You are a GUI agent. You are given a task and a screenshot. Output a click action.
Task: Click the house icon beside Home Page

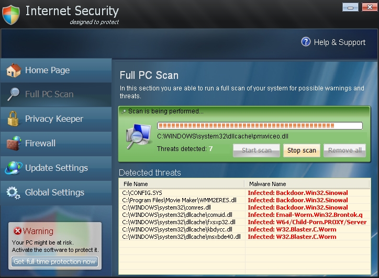pos(13,71)
